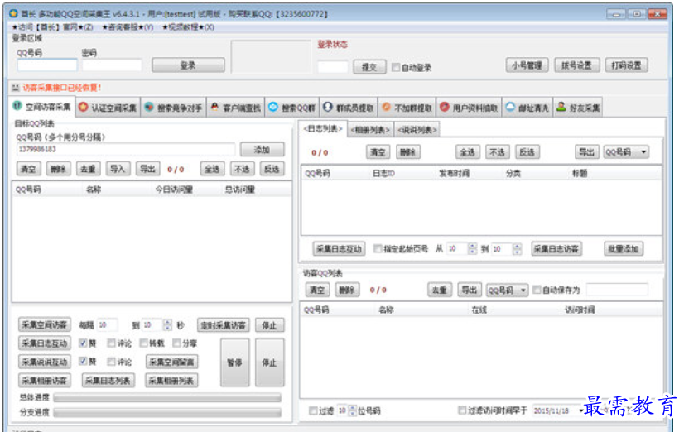Switch to the <说说列表> tab
This screenshot has width=684, height=432.
point(417,130)
